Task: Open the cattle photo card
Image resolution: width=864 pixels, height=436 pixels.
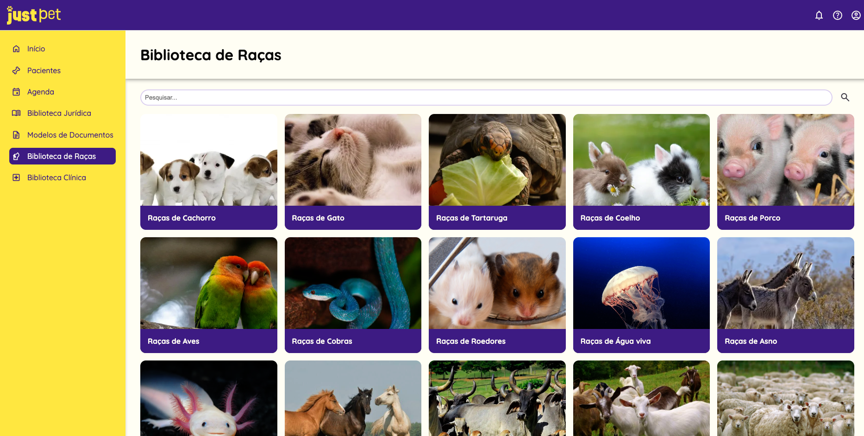Action: point(497,398)
